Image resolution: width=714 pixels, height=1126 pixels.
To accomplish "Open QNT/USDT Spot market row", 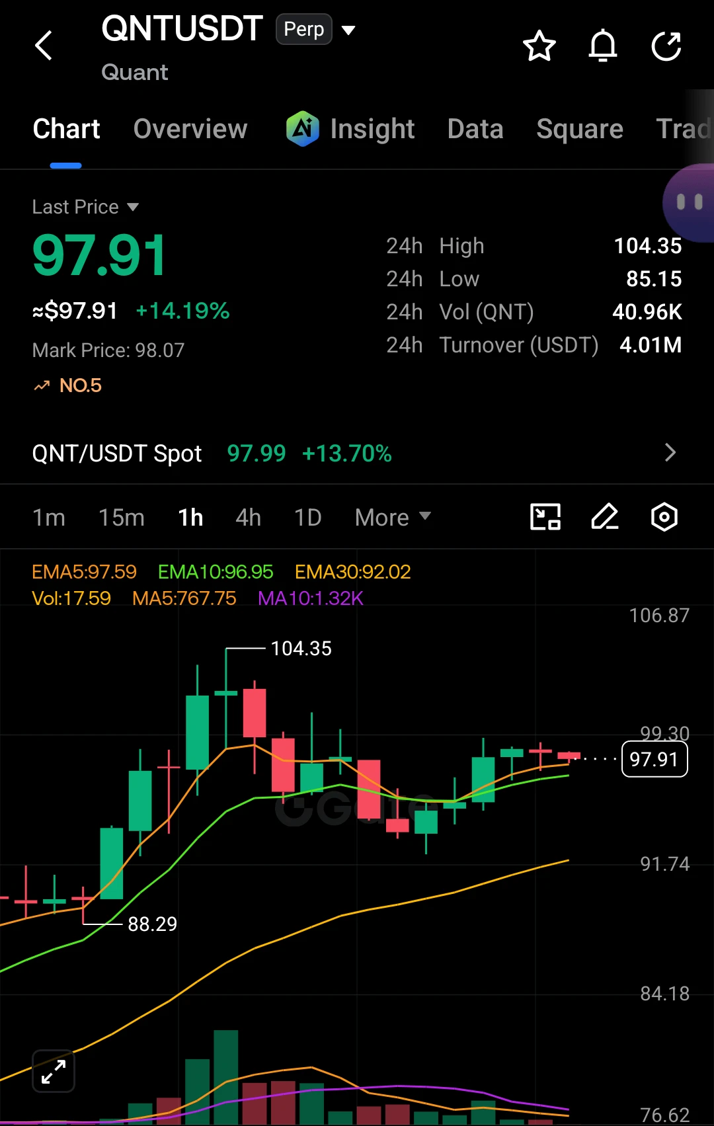I will (x=357, y=453).
